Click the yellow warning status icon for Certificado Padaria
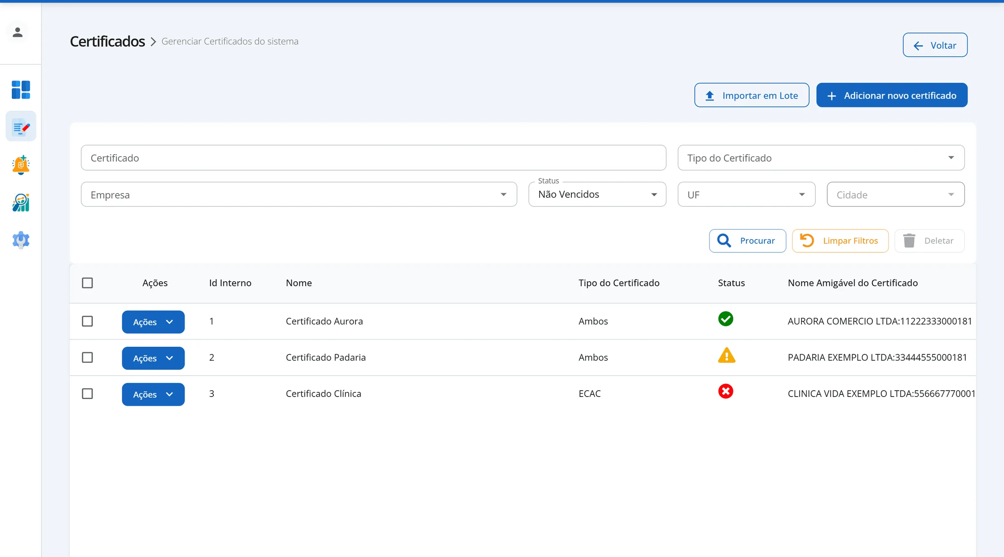Screen dimensions: 1004x557 click(x=727, y=355)
